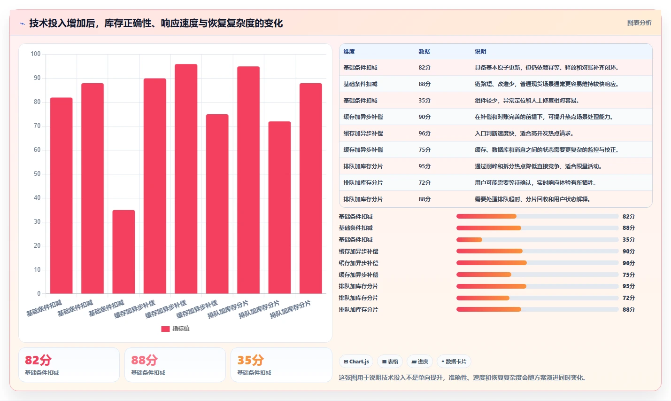Image resolution: width=671 pixels, height=401 pixels.
Task: Click the y-axis label 100
Action: [x=36, y=54]
